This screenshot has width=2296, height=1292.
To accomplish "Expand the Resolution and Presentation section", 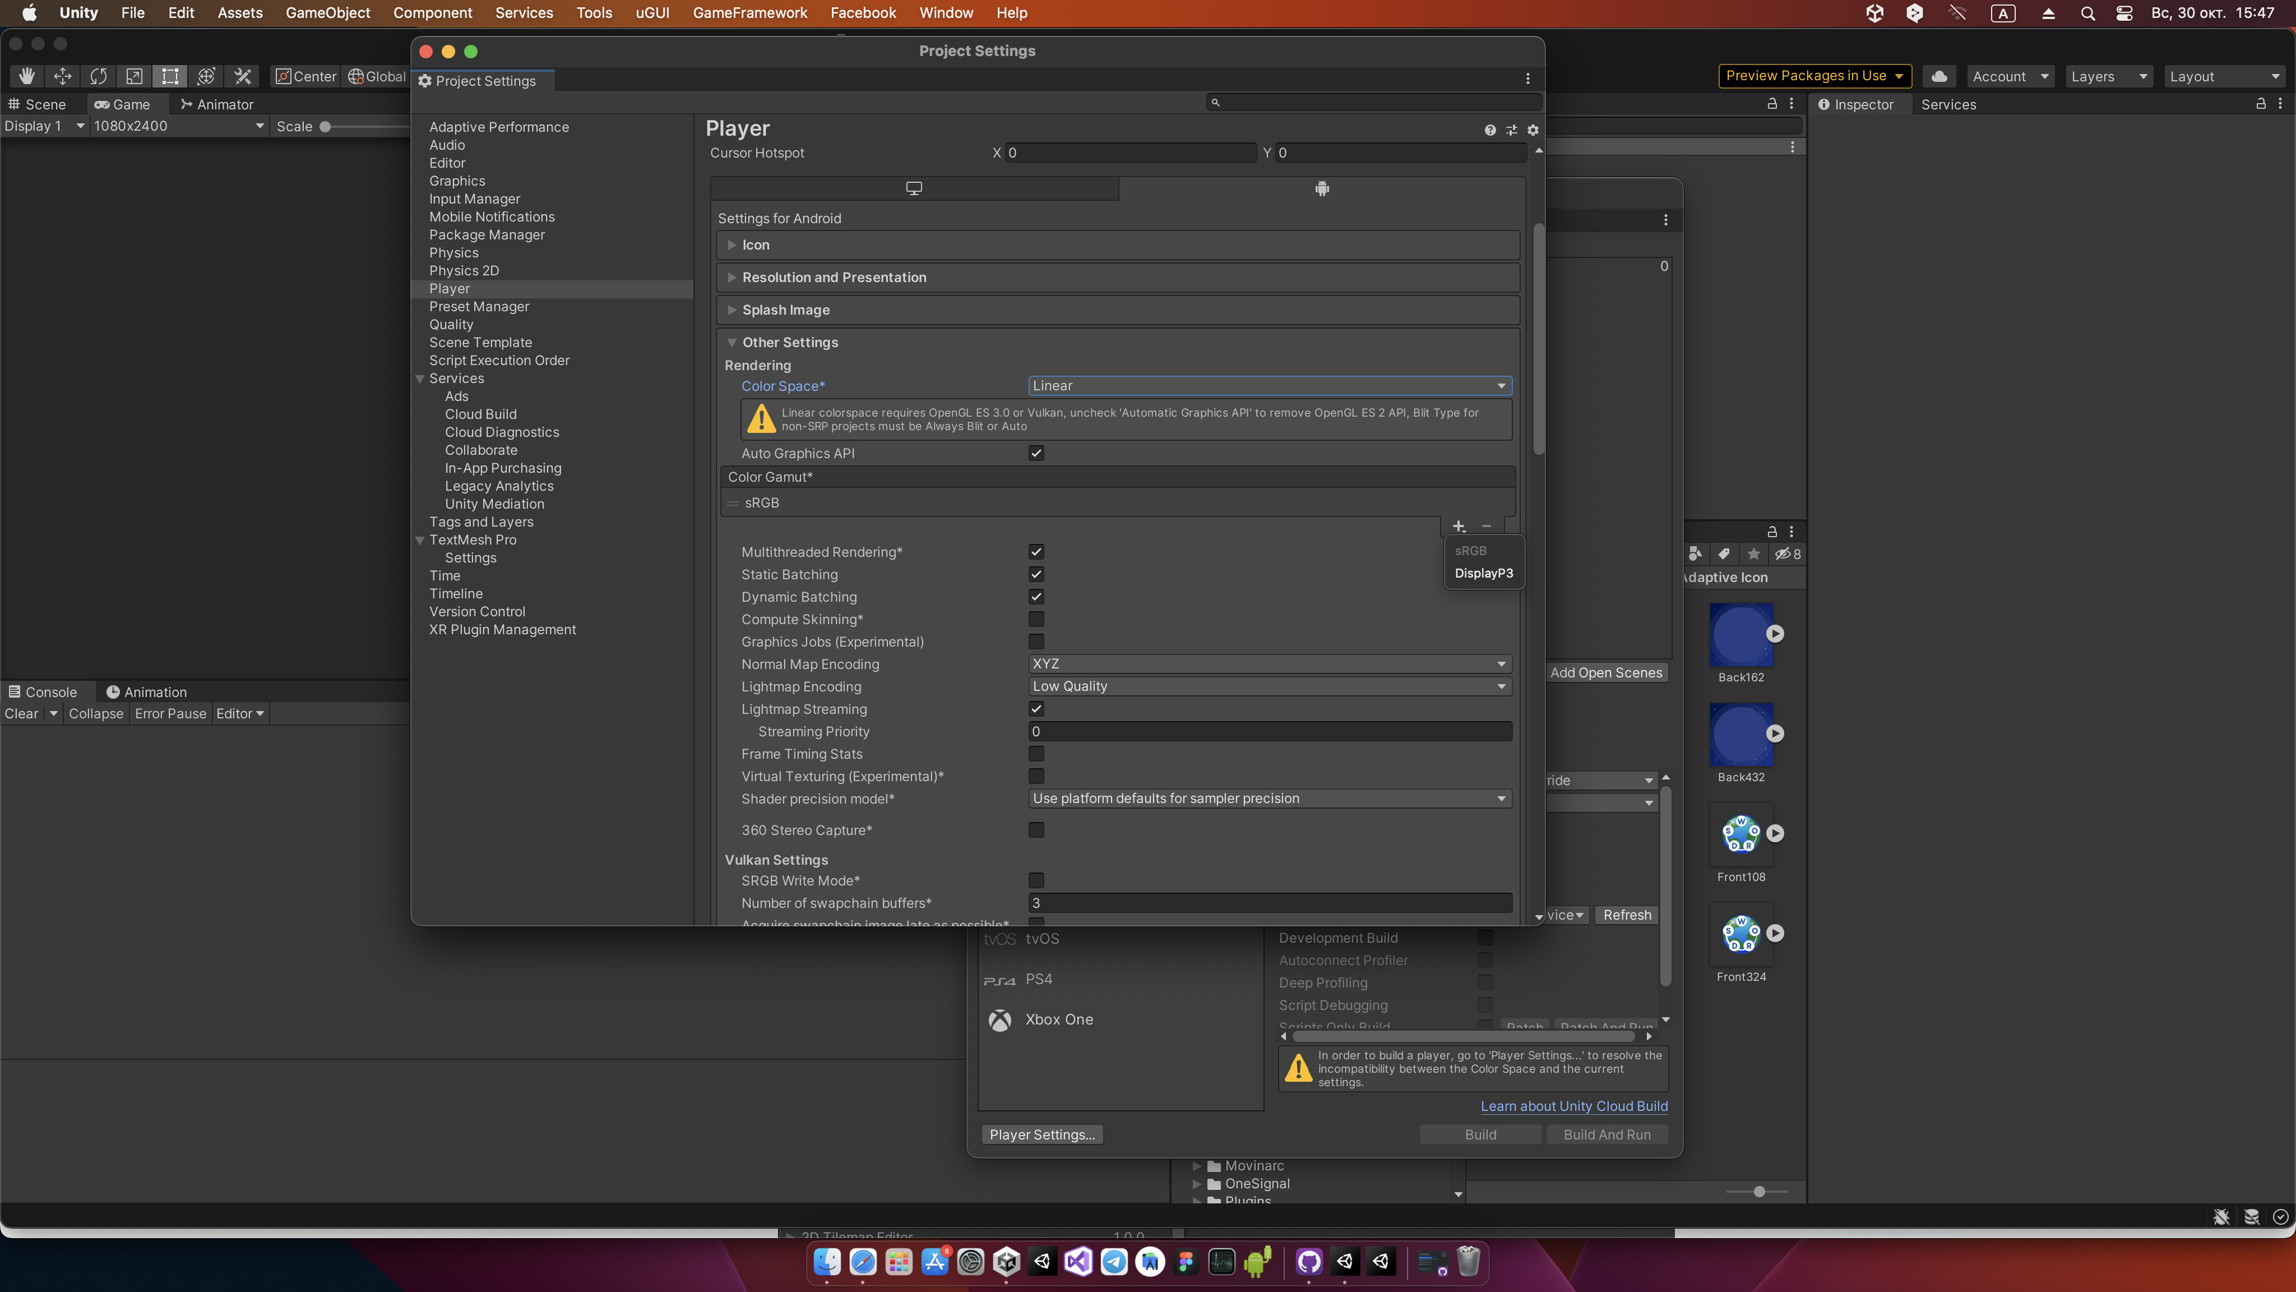I will pyautogui.click(x=834, y=278).
